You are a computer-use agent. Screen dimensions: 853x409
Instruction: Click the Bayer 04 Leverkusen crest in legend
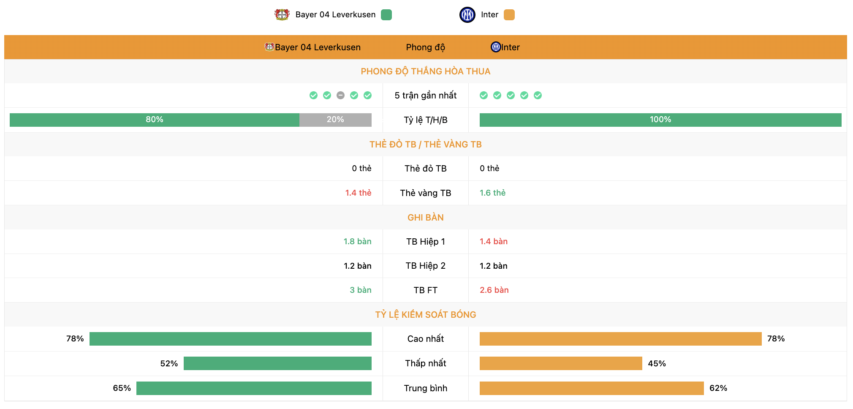click(x=282, y=15)
